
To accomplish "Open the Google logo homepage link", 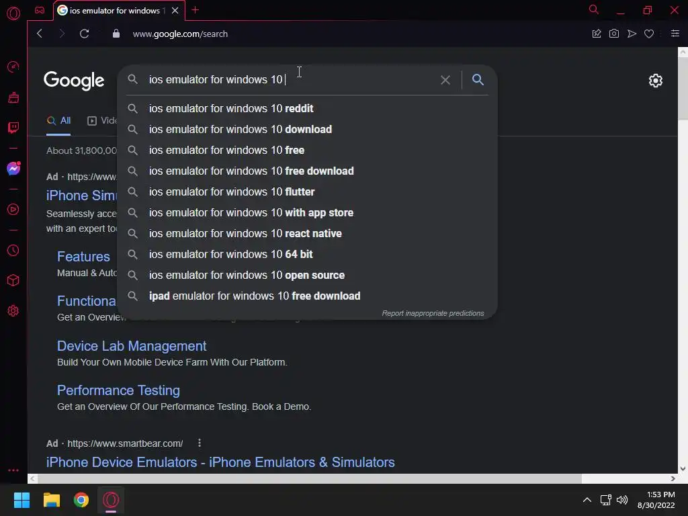I will pyautogui.click(x=74, y=81).
